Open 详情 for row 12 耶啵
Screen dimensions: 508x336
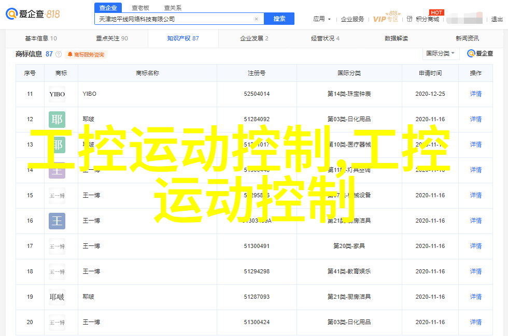click(476, 119)
